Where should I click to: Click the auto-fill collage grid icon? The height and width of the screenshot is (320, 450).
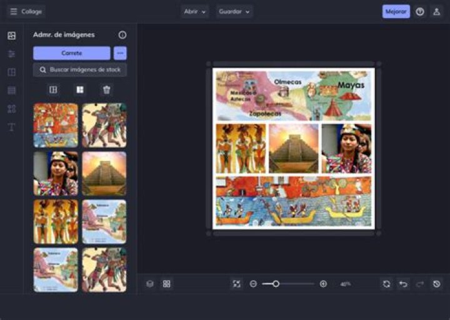point(80,90)
